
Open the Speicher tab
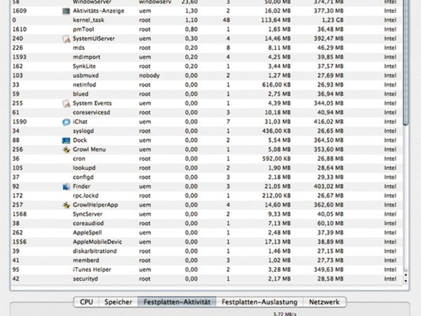118,302
